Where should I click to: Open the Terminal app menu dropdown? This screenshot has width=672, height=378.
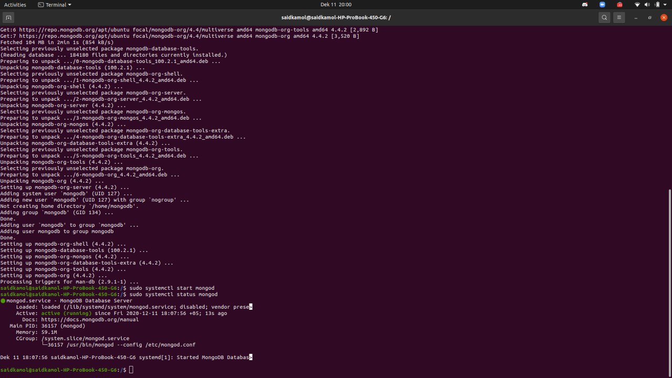55,5
